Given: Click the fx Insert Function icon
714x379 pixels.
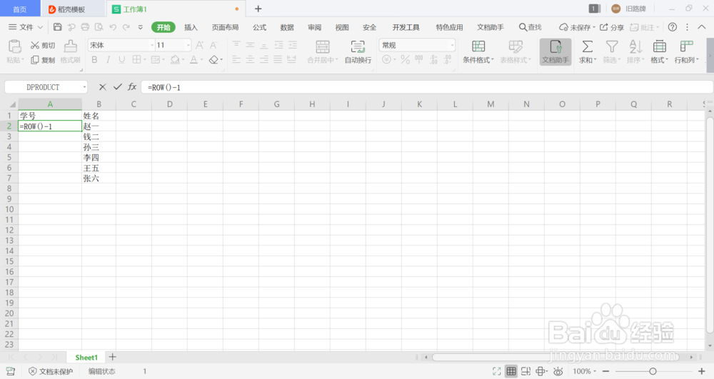Looking at the screenshot, I should [132, 86].
